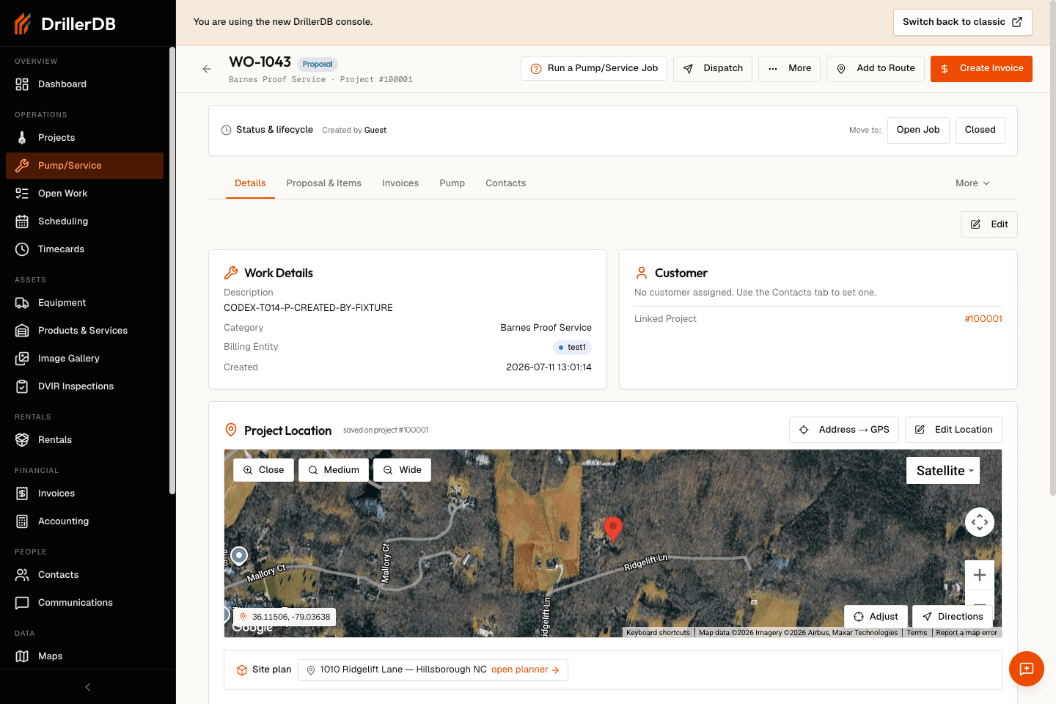This screenshot has width=1056, height=704.
Task: Open Image Gallery
Action: [x=84, y=359]
